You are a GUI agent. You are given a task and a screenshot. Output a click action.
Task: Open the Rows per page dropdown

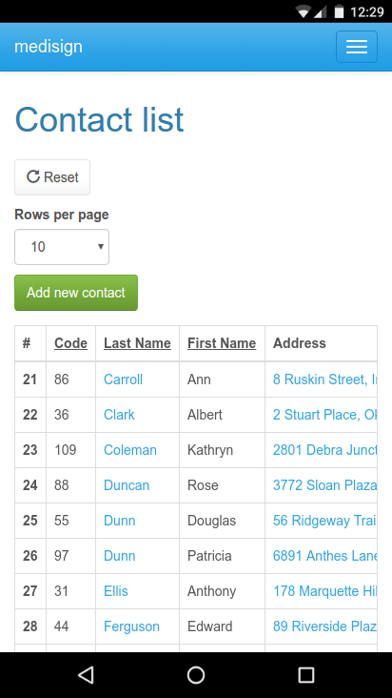click(x=62, y=247)
